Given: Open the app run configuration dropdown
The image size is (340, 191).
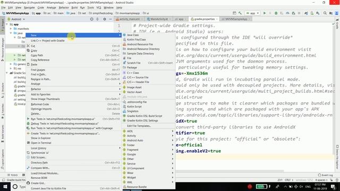Looking at the screenshot, I should tap(253, 13).
